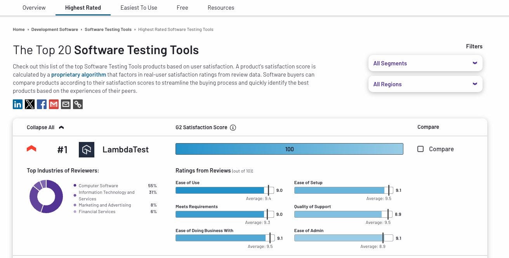Open the LambdaTest product name link

(x=125, y=150)
